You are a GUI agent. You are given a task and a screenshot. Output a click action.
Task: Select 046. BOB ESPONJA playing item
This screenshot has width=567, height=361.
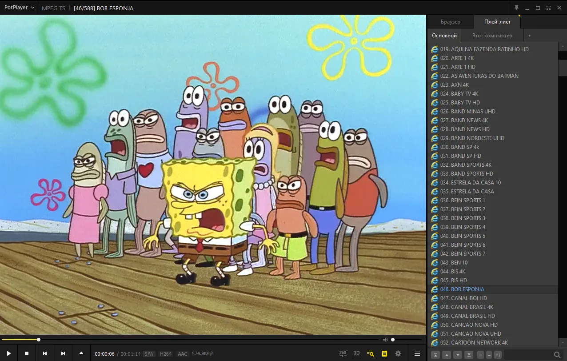(x=492, y=289)
